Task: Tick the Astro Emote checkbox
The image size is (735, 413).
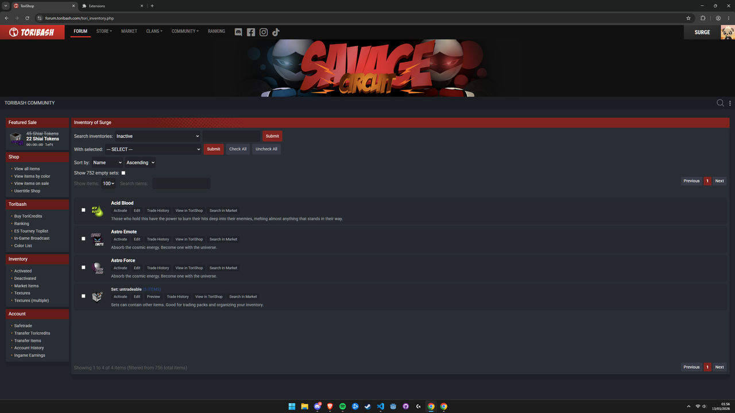Action: [x=83, y=239]
